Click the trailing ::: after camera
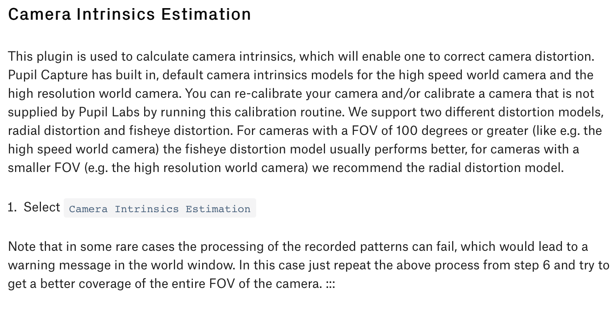 (x=330, y=284)
